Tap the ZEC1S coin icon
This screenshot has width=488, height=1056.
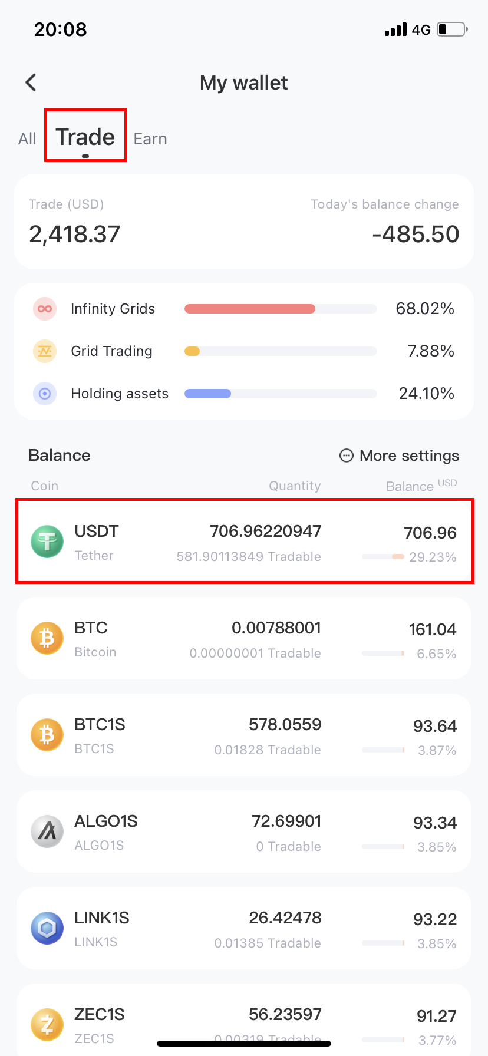(x=47, y=1025)
